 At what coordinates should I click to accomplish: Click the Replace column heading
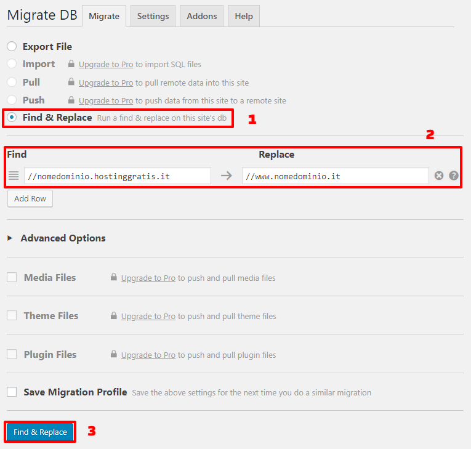[276, 154]
